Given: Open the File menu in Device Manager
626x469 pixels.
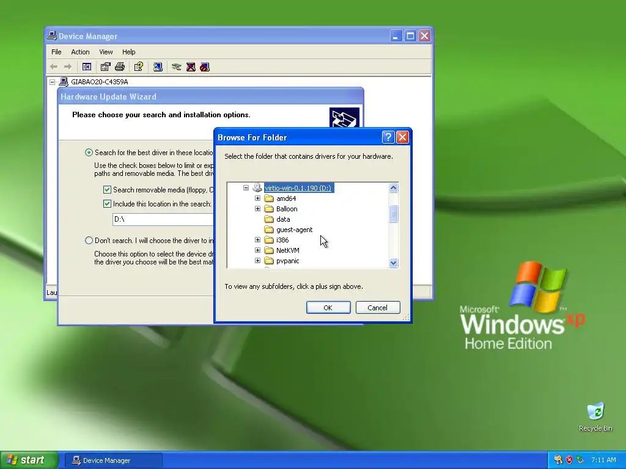Looking at the screenshot, I should pyautogui.click(x=56, y=52).
